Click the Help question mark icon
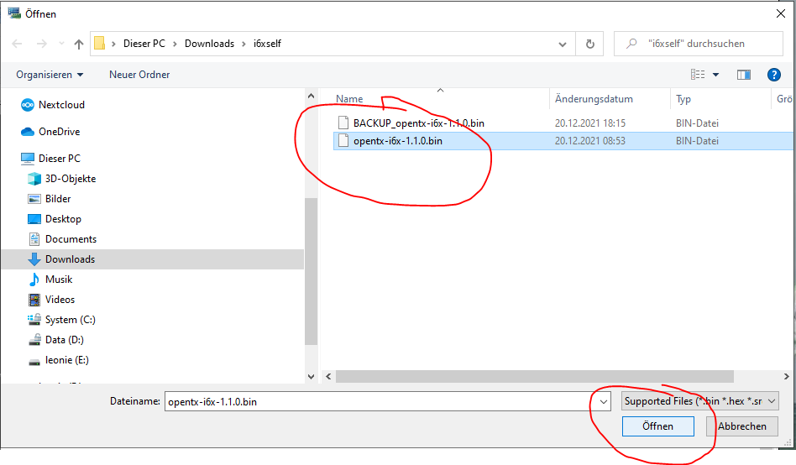The image size is (796, 465). click(x=774, y=75)
